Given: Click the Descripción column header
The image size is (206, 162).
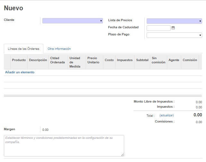Looking at the screenshot, I should [x=38, y=60].
